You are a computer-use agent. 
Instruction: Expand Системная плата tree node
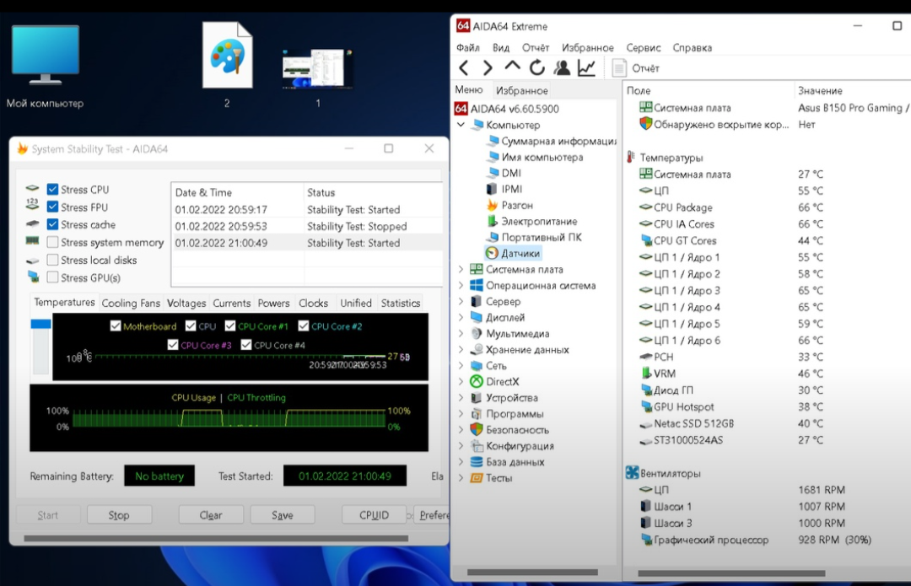tap(461, 270)
